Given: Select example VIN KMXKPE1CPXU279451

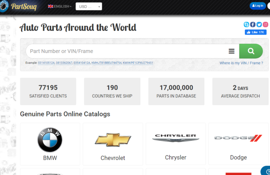Looking at the screenshot, I should (x=138, y=63).
